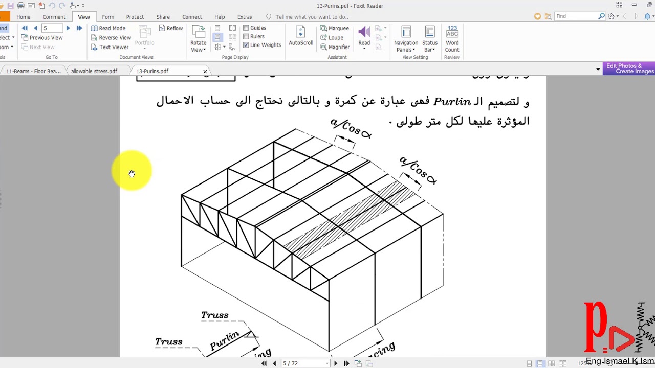
Task: Open the Help ribbon tab
Action: click(220, 17)
